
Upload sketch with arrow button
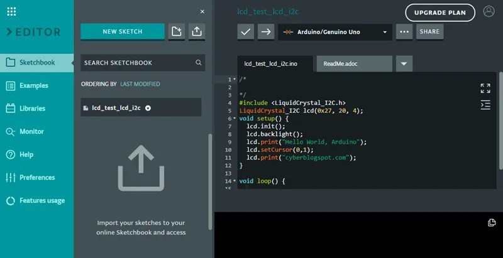tap(266, 31)
